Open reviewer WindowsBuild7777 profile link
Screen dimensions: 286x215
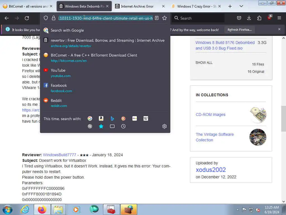(59, 155)
